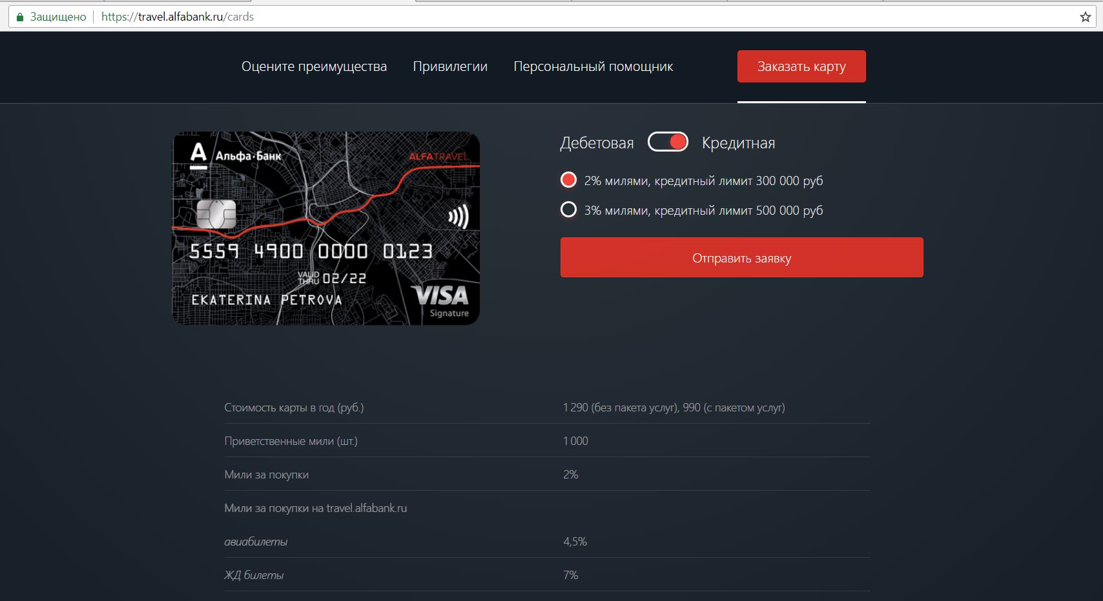Viewport: 1103px width, 601px height.
Task: Click the 'Стоимость карты в год (руб.)' row label
Action: click(294, 408)
